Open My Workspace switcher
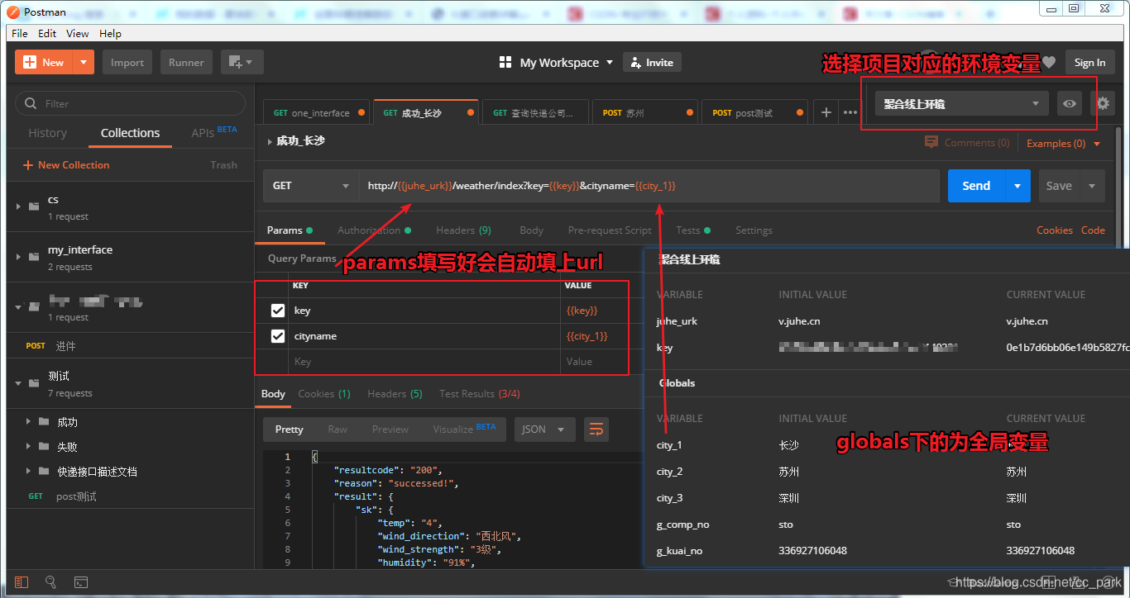 point(557,63)
